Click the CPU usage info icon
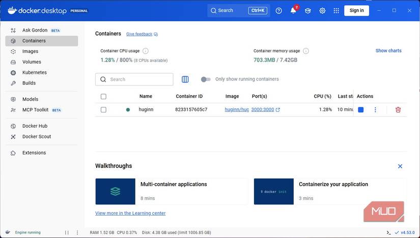Viewport: 420px width, 238px height. (x=146, y=51)
